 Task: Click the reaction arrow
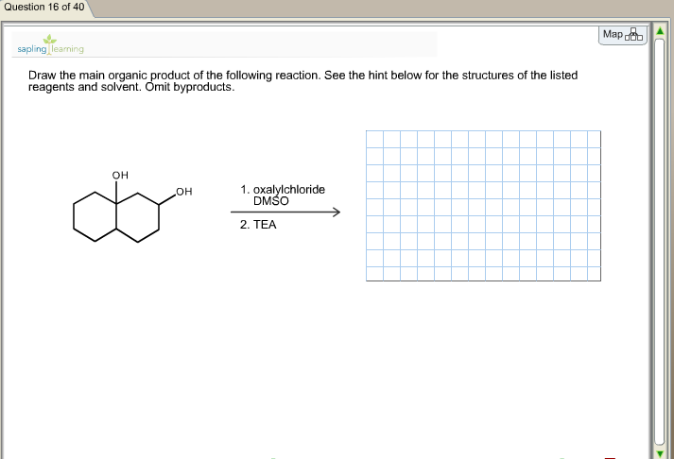coord(285,212)
